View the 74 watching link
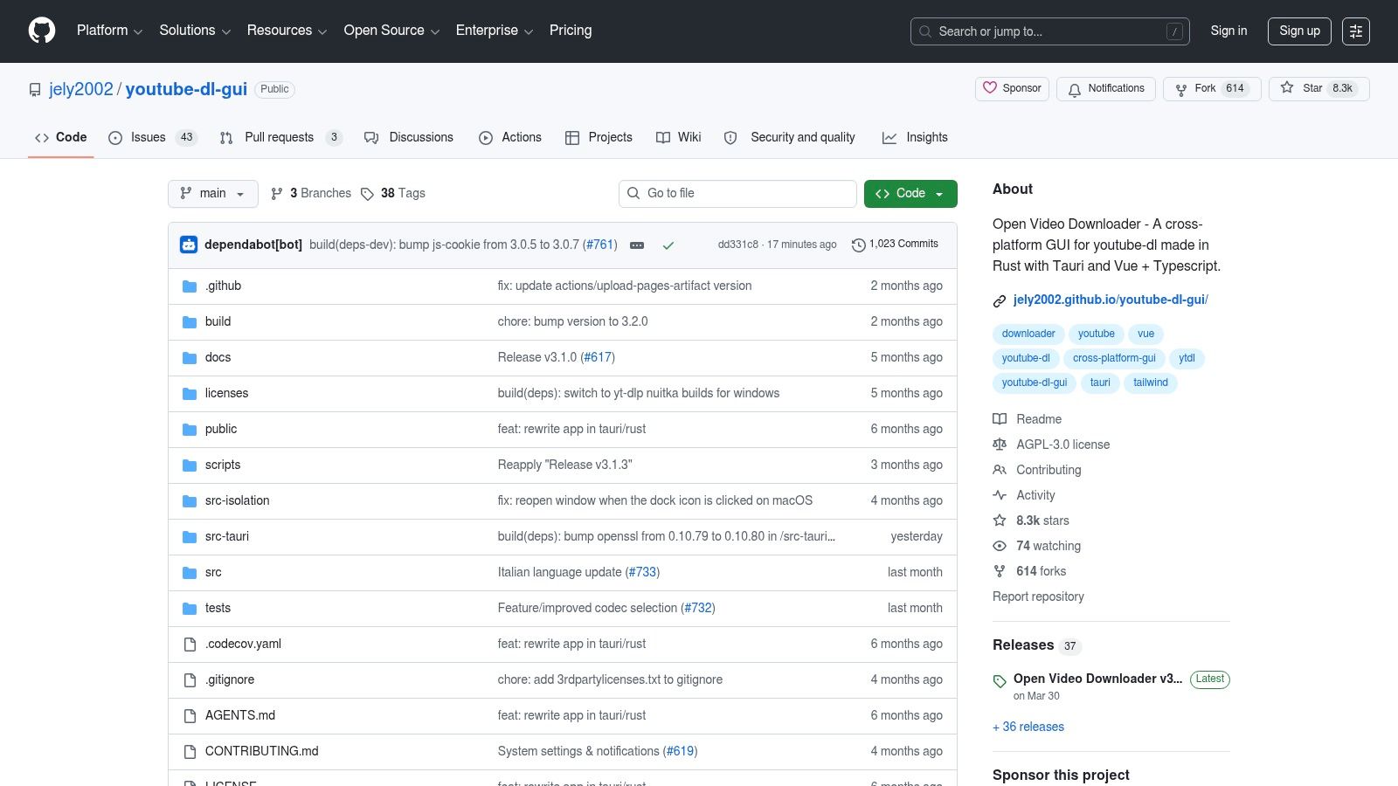Viewport: 1398px width, 786px height. click(1037, 546)
